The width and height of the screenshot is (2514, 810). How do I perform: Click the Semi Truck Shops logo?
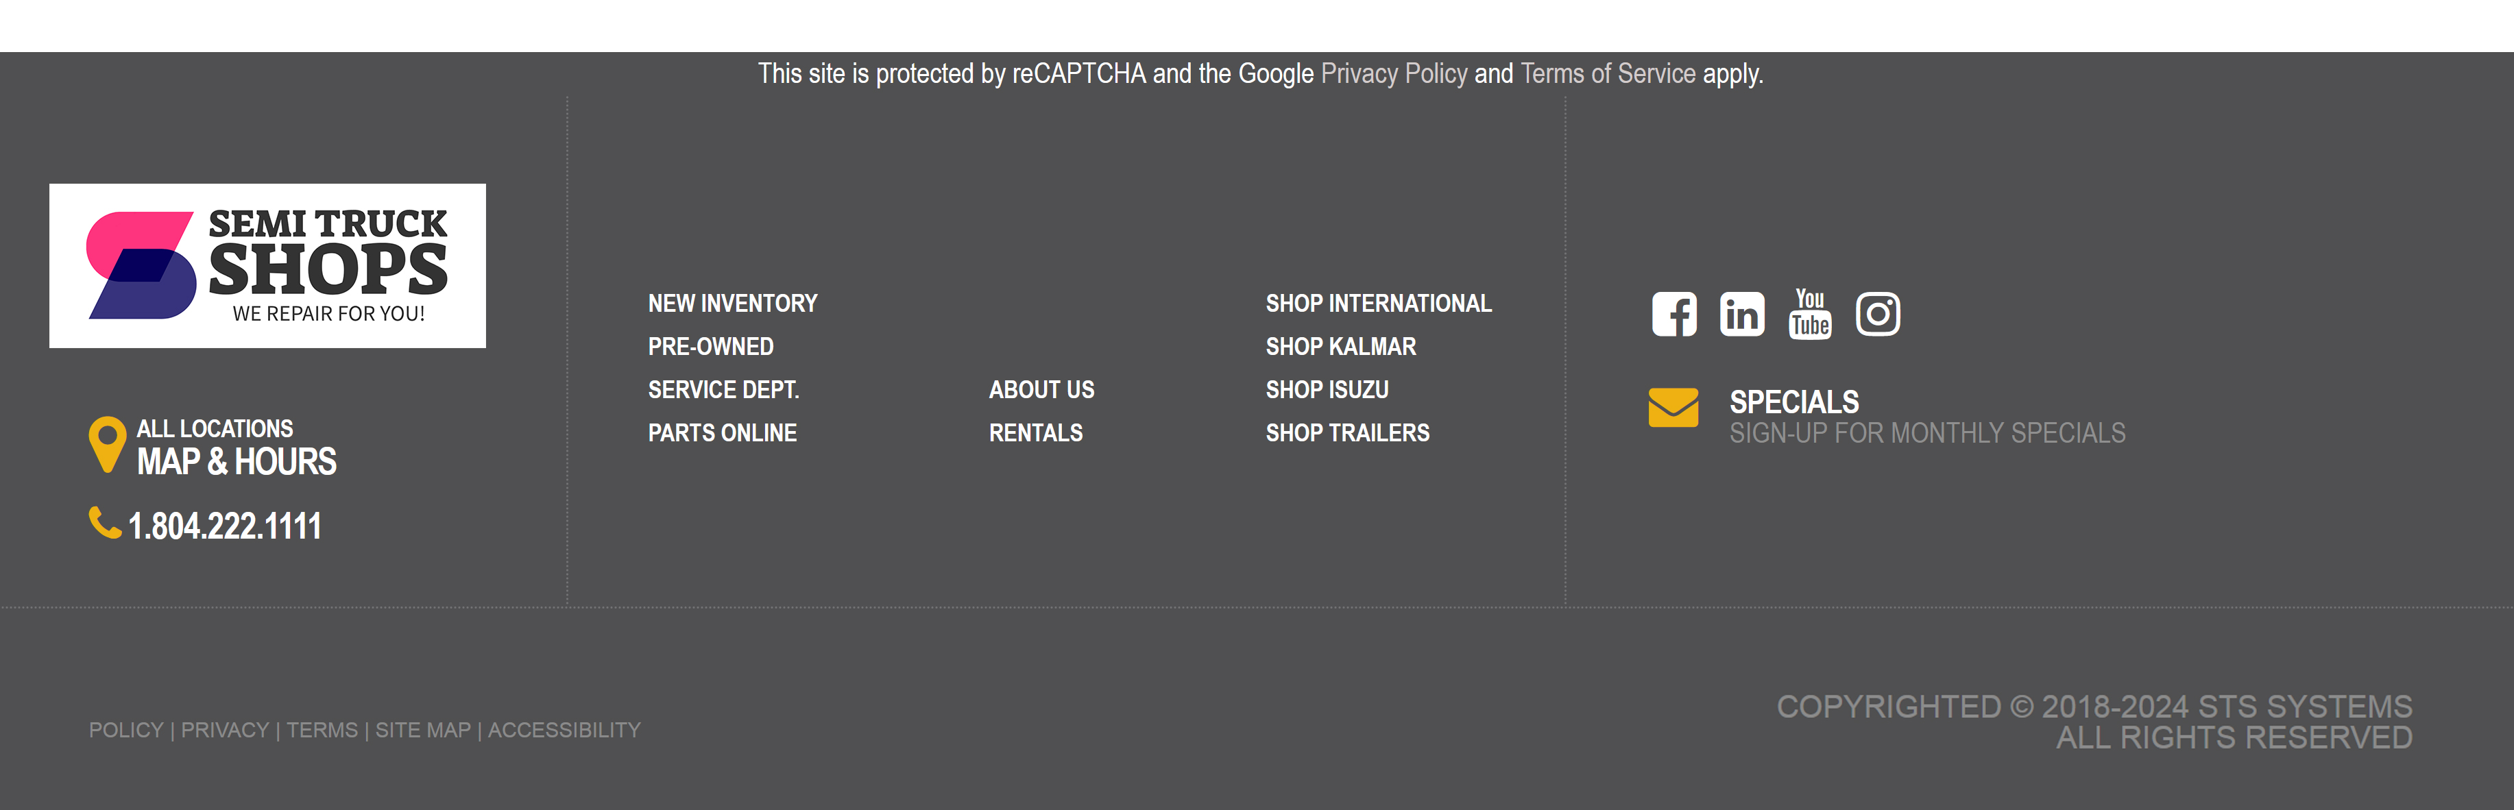pos(267,265)
